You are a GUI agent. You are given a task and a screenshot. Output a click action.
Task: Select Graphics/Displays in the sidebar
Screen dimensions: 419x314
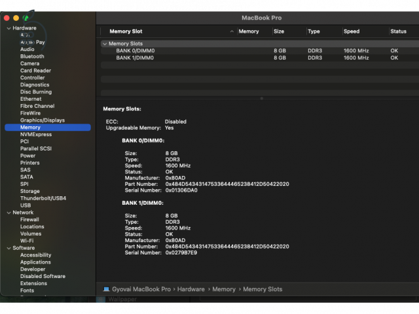coord(43,120)
